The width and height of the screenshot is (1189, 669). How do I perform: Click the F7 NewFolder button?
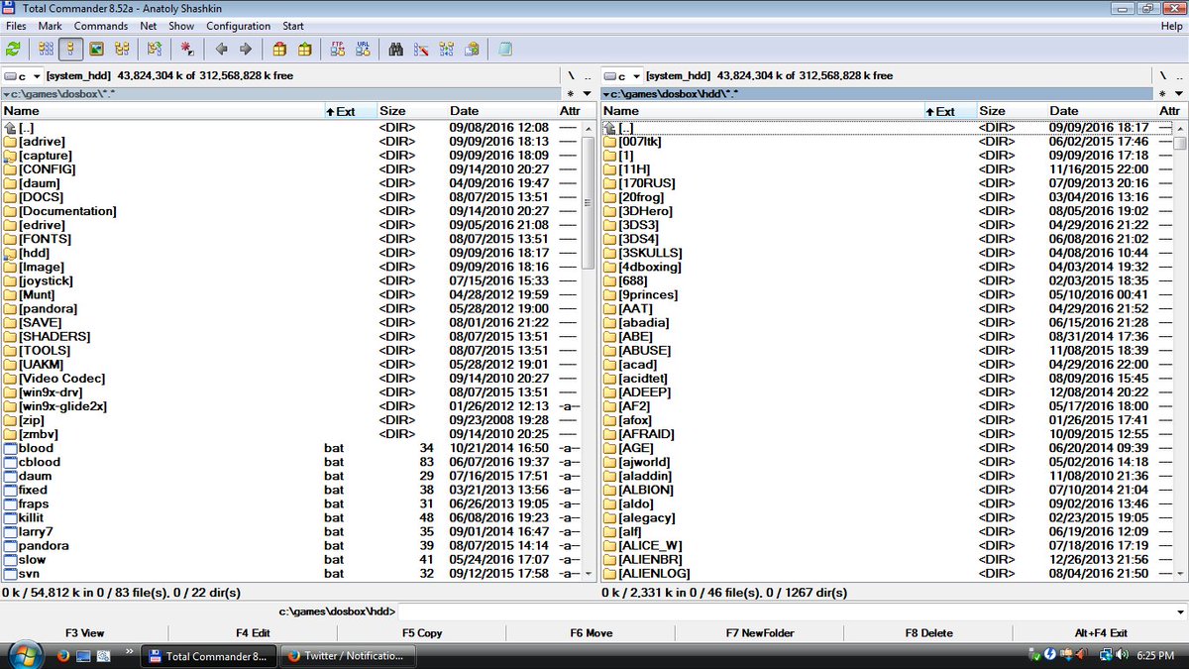point(760,633)
